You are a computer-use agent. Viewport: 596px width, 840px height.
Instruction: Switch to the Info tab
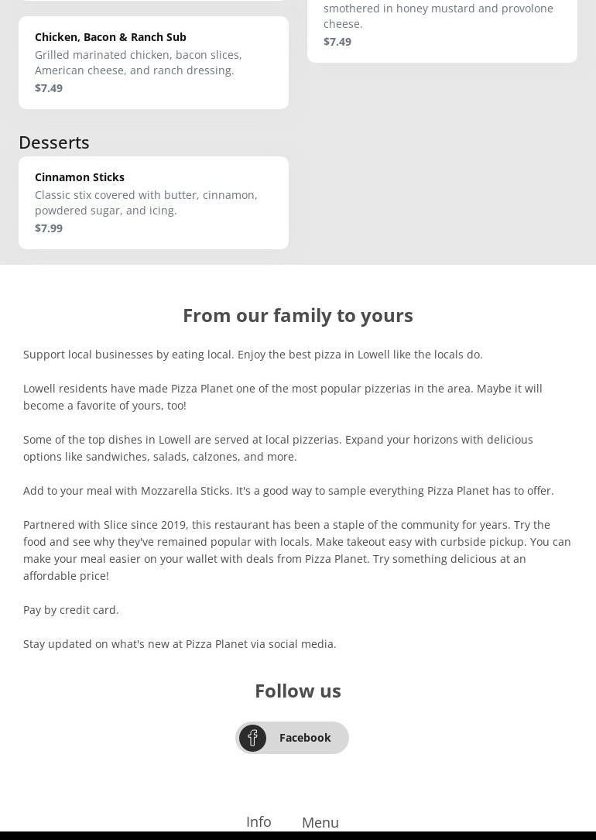259,821
